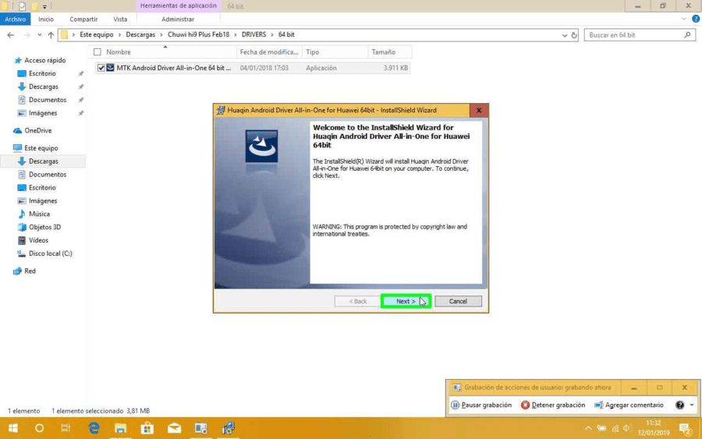Open the recorder help icon
Image resolution: width=702 pixels, height=439 pixels.
point(679,405)
